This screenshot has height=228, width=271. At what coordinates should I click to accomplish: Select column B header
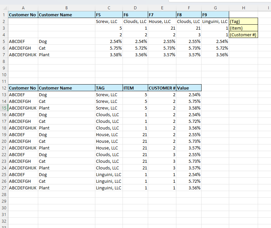coord(66,8)
